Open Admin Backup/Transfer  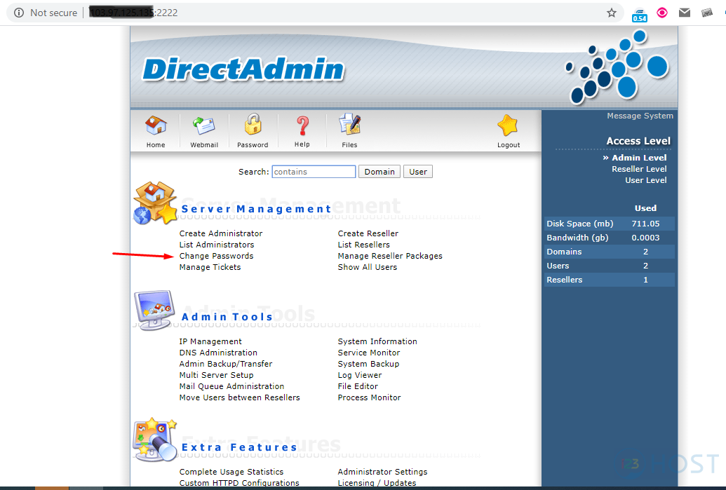click(x=226, y=364)
